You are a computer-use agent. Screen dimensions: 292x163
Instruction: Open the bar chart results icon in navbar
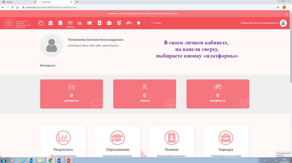tap(80, 23)
